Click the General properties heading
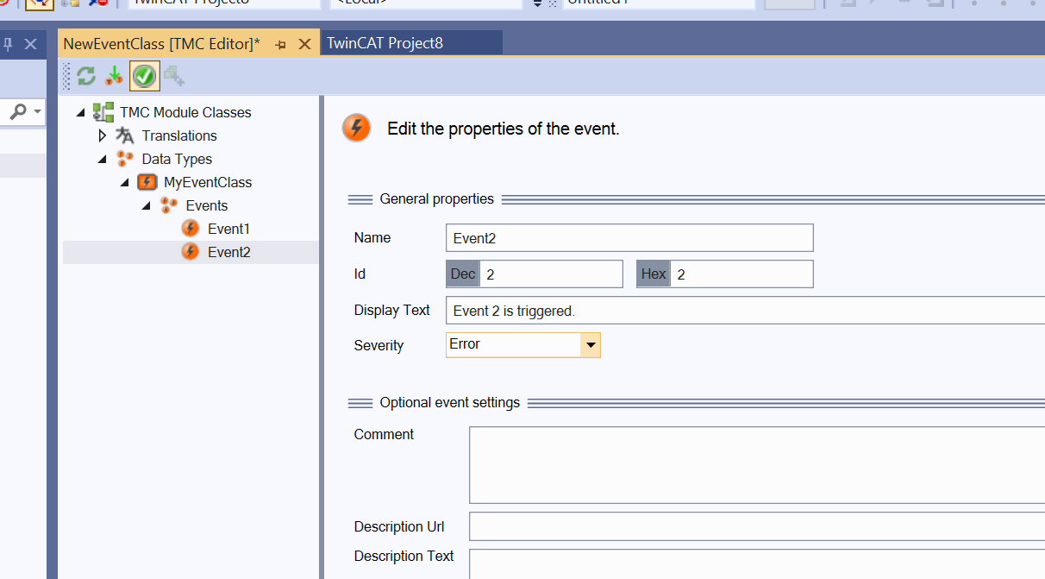This screenshot has height=579, width=1045. [x=437, y=199]
